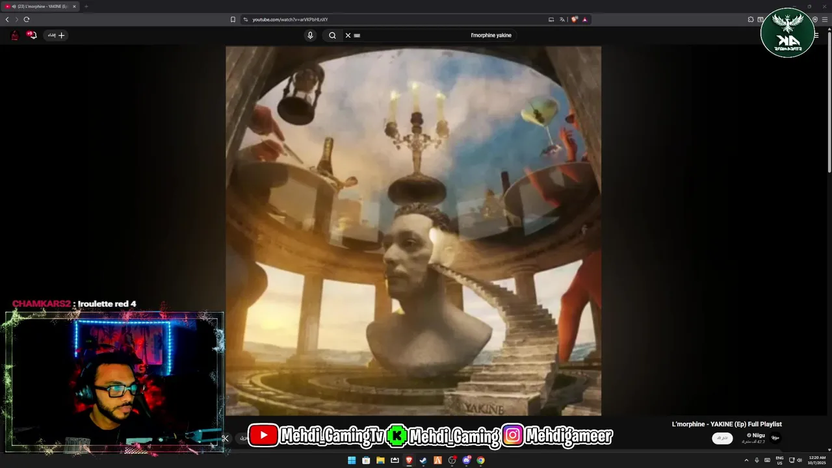This screenshot has width=832, height=468.
Task: Open the browser extensions puzzle icon
Action: (x=751, y=19)
